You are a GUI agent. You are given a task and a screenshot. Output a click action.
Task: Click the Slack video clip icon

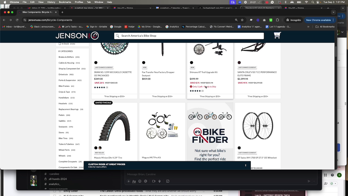click(x=154, y=181)
